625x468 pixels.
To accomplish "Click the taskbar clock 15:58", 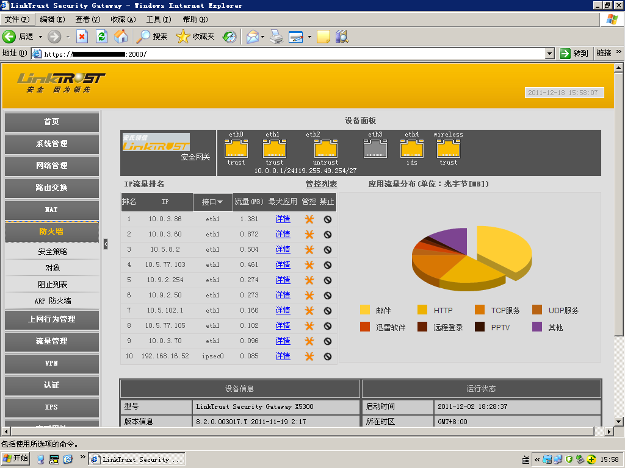I will click(610, 459).
